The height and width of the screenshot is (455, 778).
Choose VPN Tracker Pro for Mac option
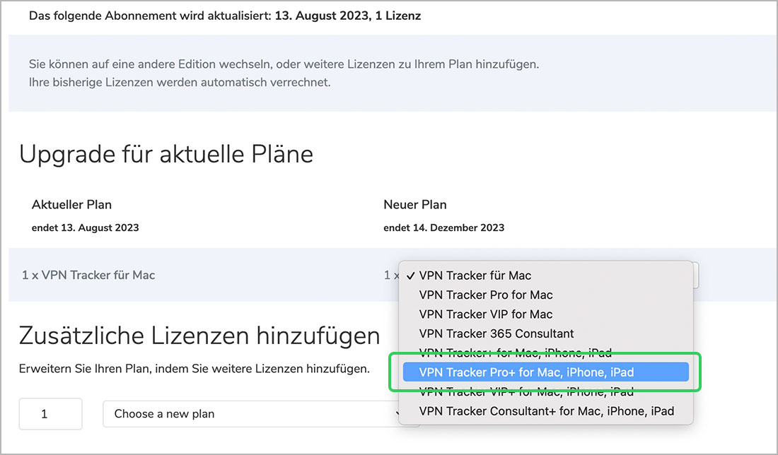(x=486, y=295)
